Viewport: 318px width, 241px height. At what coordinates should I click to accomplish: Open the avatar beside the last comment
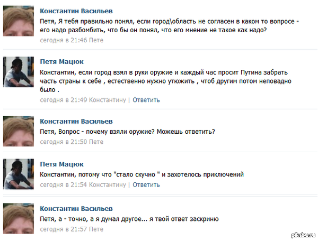pos(19,218)
